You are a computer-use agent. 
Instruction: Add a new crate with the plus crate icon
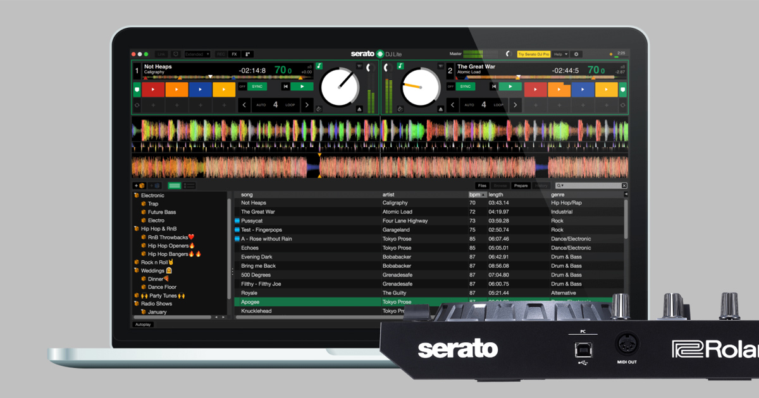point(139,186)
